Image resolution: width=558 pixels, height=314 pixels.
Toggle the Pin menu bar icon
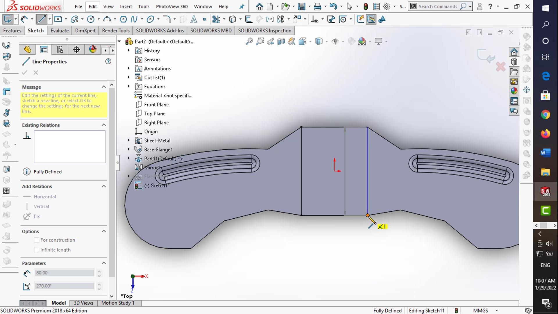pyautogui.click(x=242, y=7)
